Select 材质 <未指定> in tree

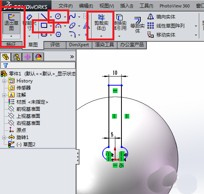tap(28, 102)
